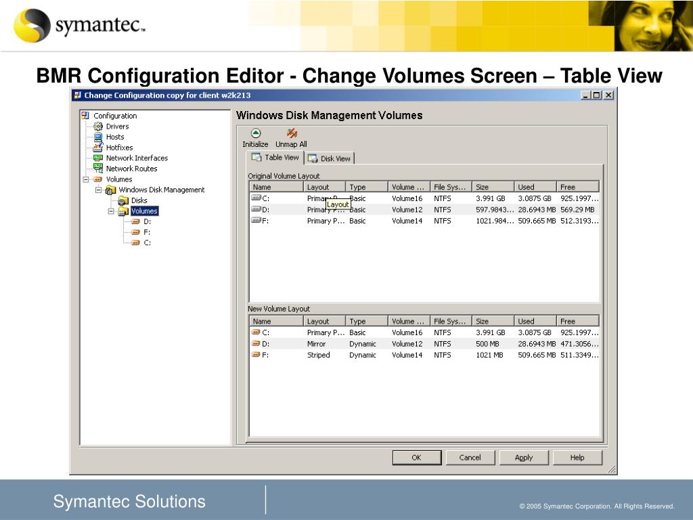This screenshot has height=520, width=693.
Task: Click D: drive icon in Original Volume Layout
Action: (x=256, y=209)
